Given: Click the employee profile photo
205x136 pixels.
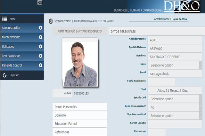Looking at the screenshot, I should pyautogui.click(x=79, y=64).
